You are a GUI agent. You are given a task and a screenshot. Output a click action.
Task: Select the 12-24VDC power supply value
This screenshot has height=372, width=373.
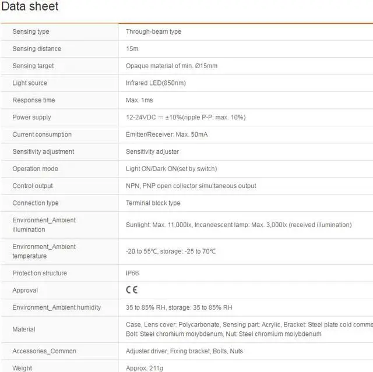pos(185,117)
